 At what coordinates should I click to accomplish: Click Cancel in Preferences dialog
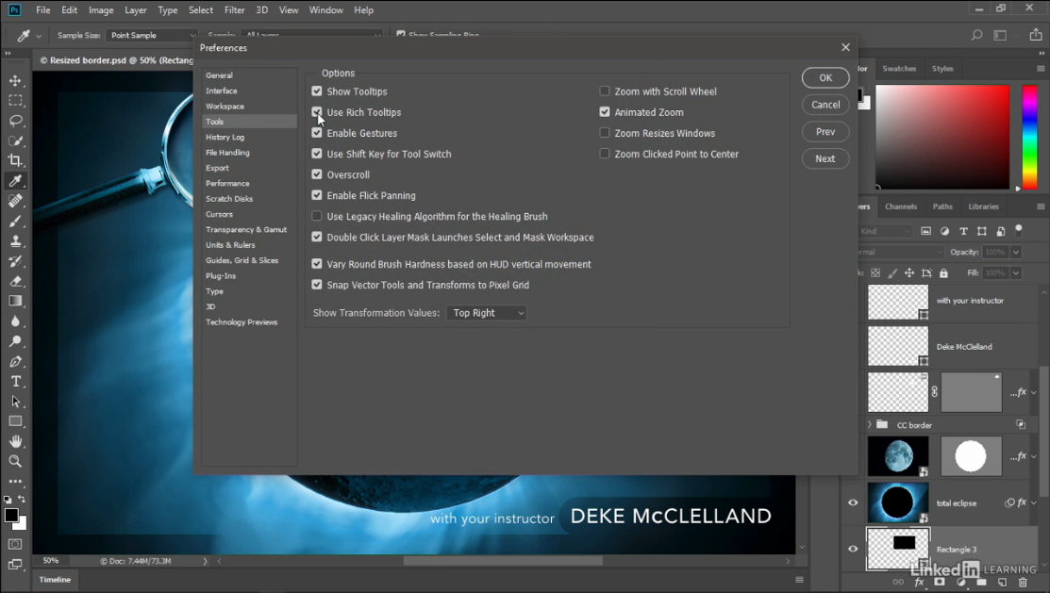pos(825,105)
